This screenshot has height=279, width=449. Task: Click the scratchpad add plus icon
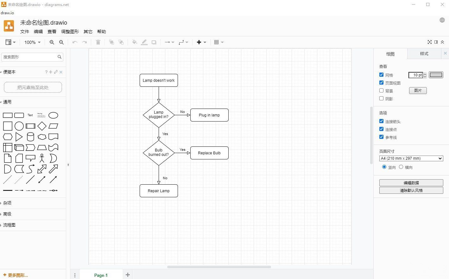[x=51, y=72]
